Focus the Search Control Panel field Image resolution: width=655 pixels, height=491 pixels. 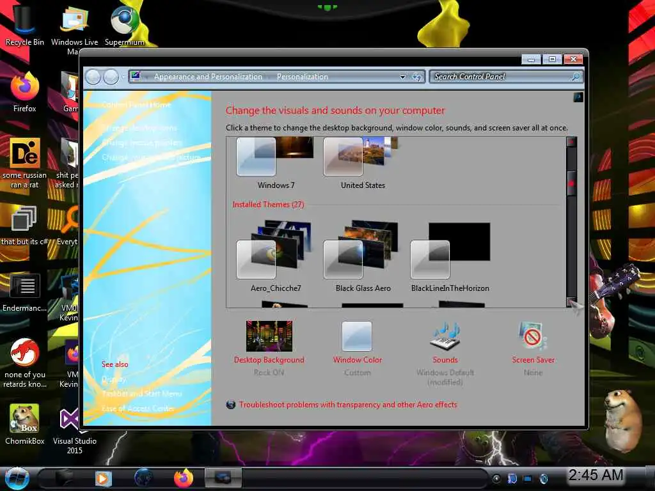pos(507,77)
